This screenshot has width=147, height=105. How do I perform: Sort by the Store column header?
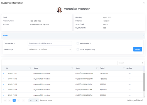click(x=36, y=68)
